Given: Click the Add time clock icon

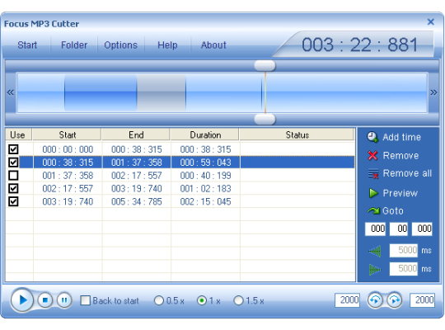Looking at the screenshot, I should click(x=372, y=137).
